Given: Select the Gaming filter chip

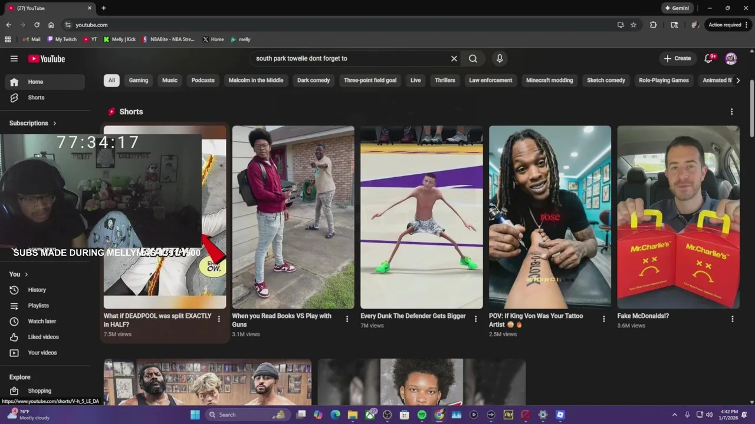Looking at the screenshot, I should click(x=139, y=80).
